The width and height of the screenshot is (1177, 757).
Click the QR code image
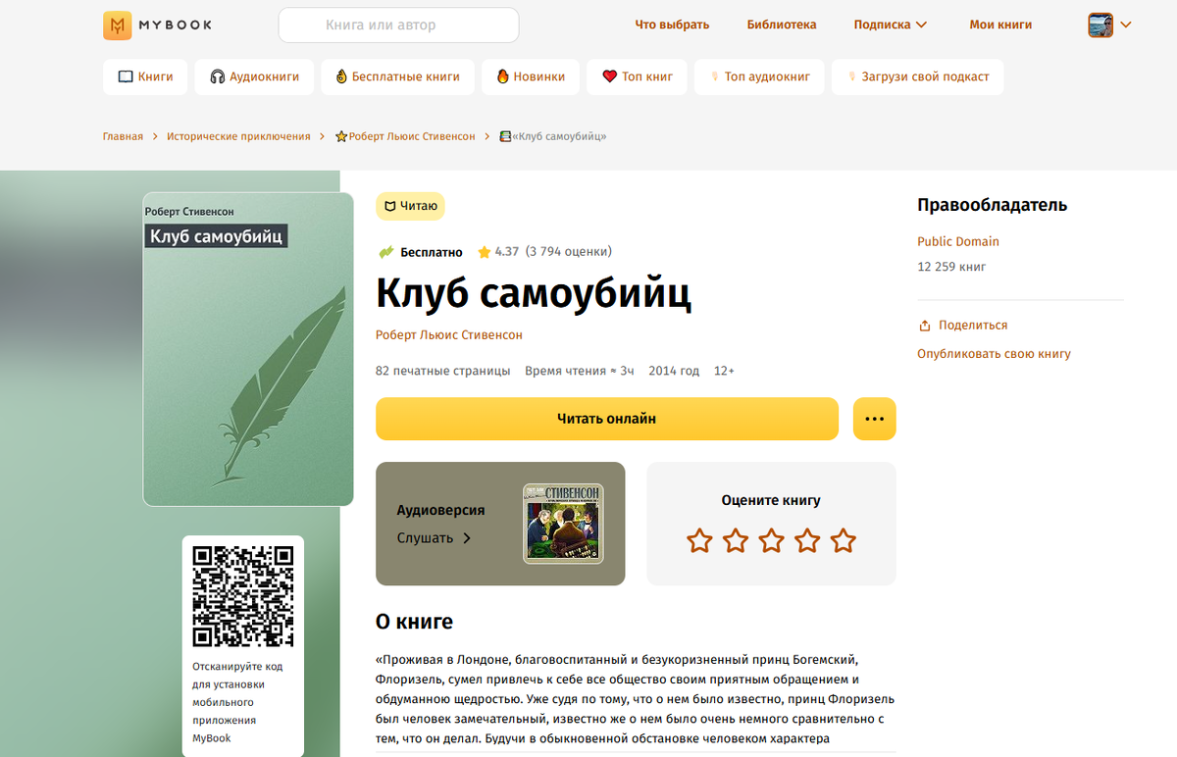(243, 596)
